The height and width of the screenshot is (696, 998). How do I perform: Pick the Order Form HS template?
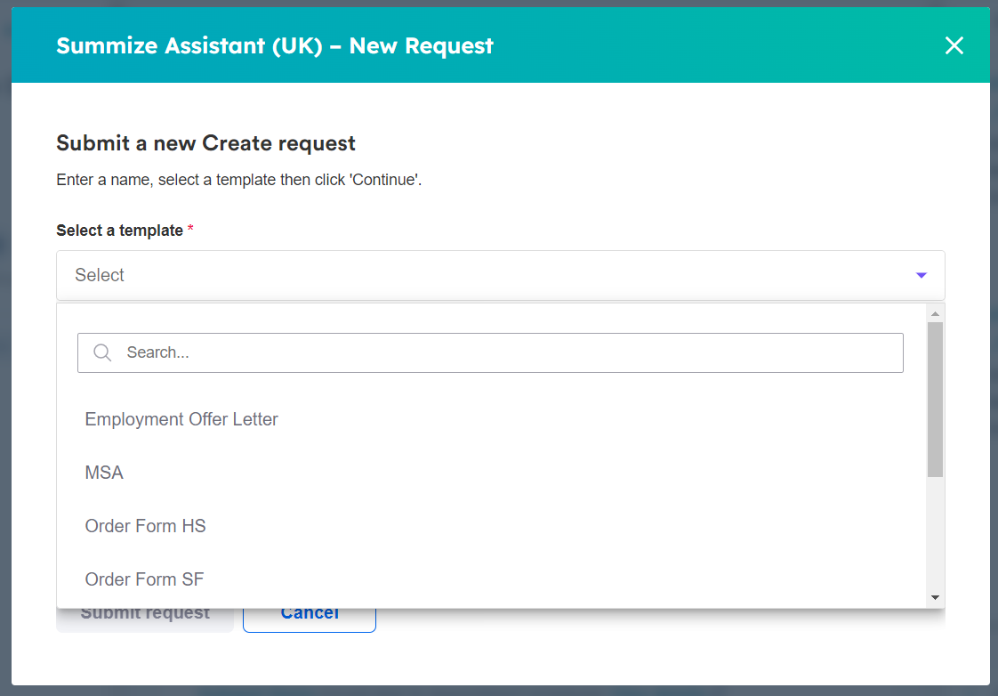(145, 525)
